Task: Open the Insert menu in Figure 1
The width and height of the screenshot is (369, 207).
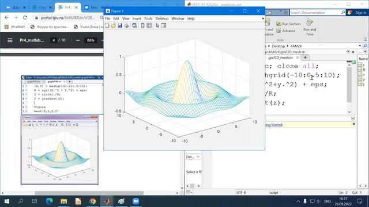Action: 137,18
